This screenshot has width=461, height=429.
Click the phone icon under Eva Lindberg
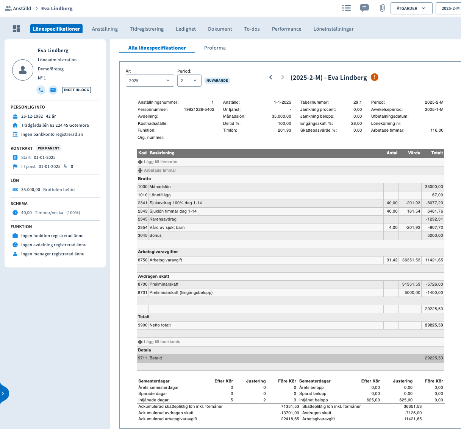click(41, 90)
